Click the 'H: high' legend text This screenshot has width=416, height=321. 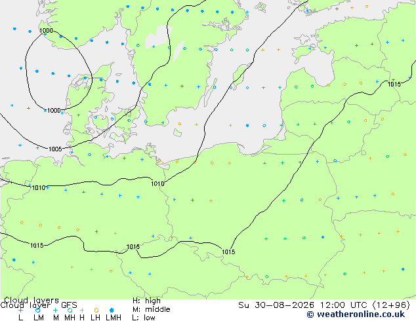(146, 301)
